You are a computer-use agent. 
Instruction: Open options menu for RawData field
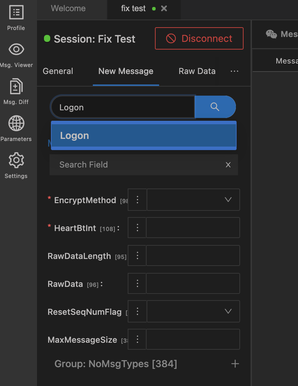pyautogui.click(x=137, y=283)
